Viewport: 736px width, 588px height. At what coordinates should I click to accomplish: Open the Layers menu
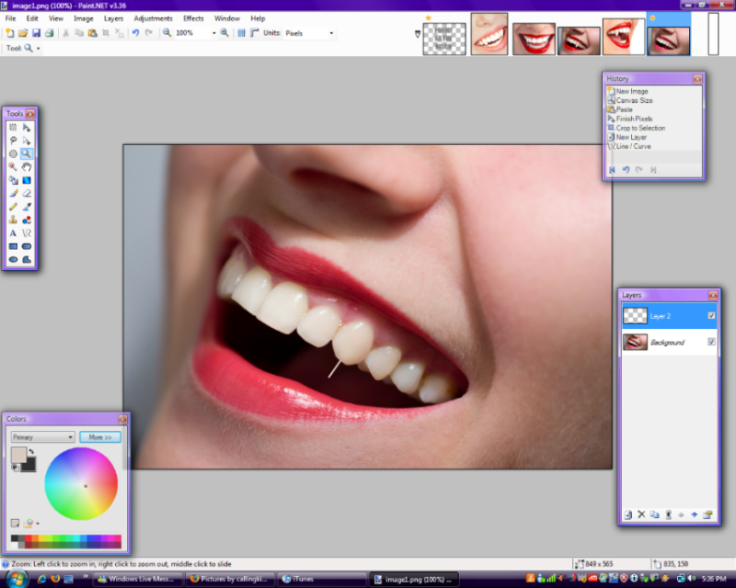113,18
